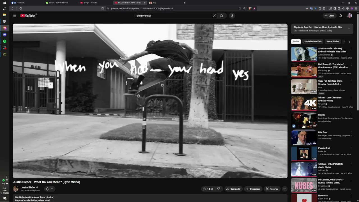Open Discord from the taskbar
The width and height of the screenshot is (359, 202).
4,35
